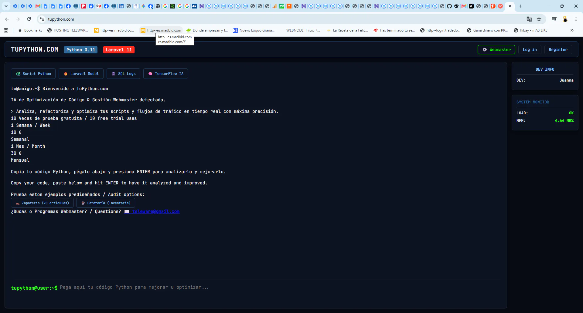Switch to the red circle P tab
Screen dimensions: 583x313
pos(500,6)
